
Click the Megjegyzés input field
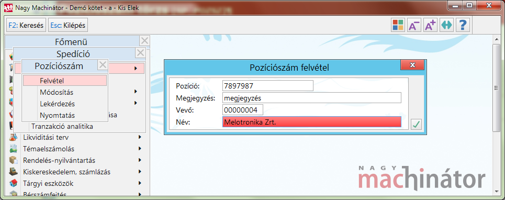[x=312, y=97]
